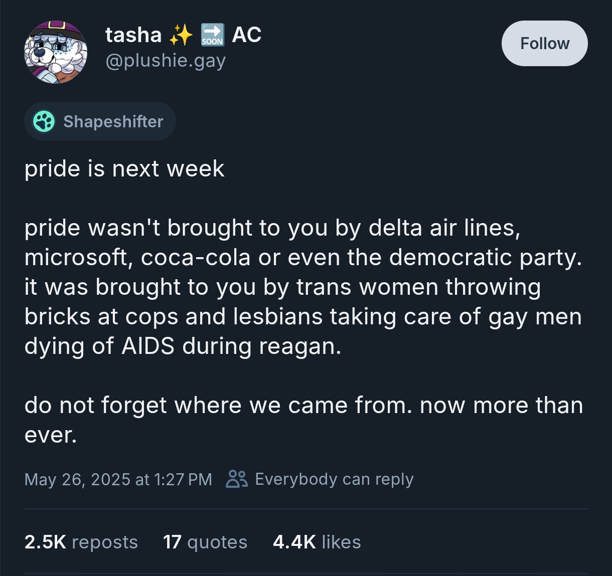Click the tasha display name
This screenshot has width=612, height=576.
[133, 35]
